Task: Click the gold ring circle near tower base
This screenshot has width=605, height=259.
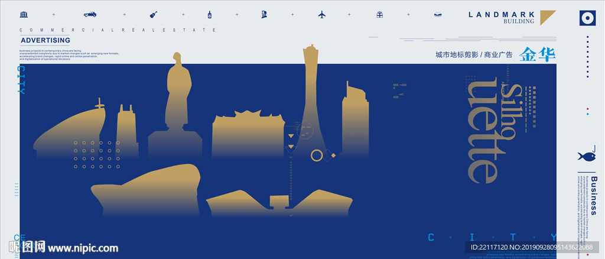Action: (317, 156)
